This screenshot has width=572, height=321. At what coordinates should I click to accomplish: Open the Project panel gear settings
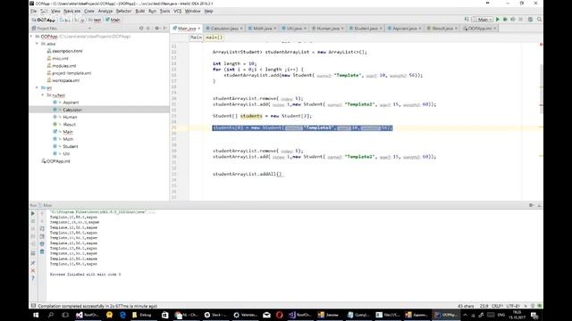tap(157, 28)
